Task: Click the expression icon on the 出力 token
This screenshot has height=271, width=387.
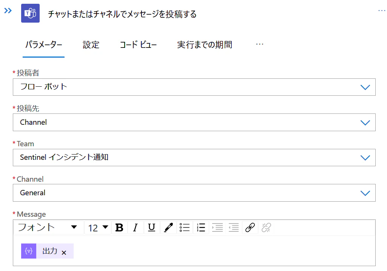Action: (x=29, y=251)
